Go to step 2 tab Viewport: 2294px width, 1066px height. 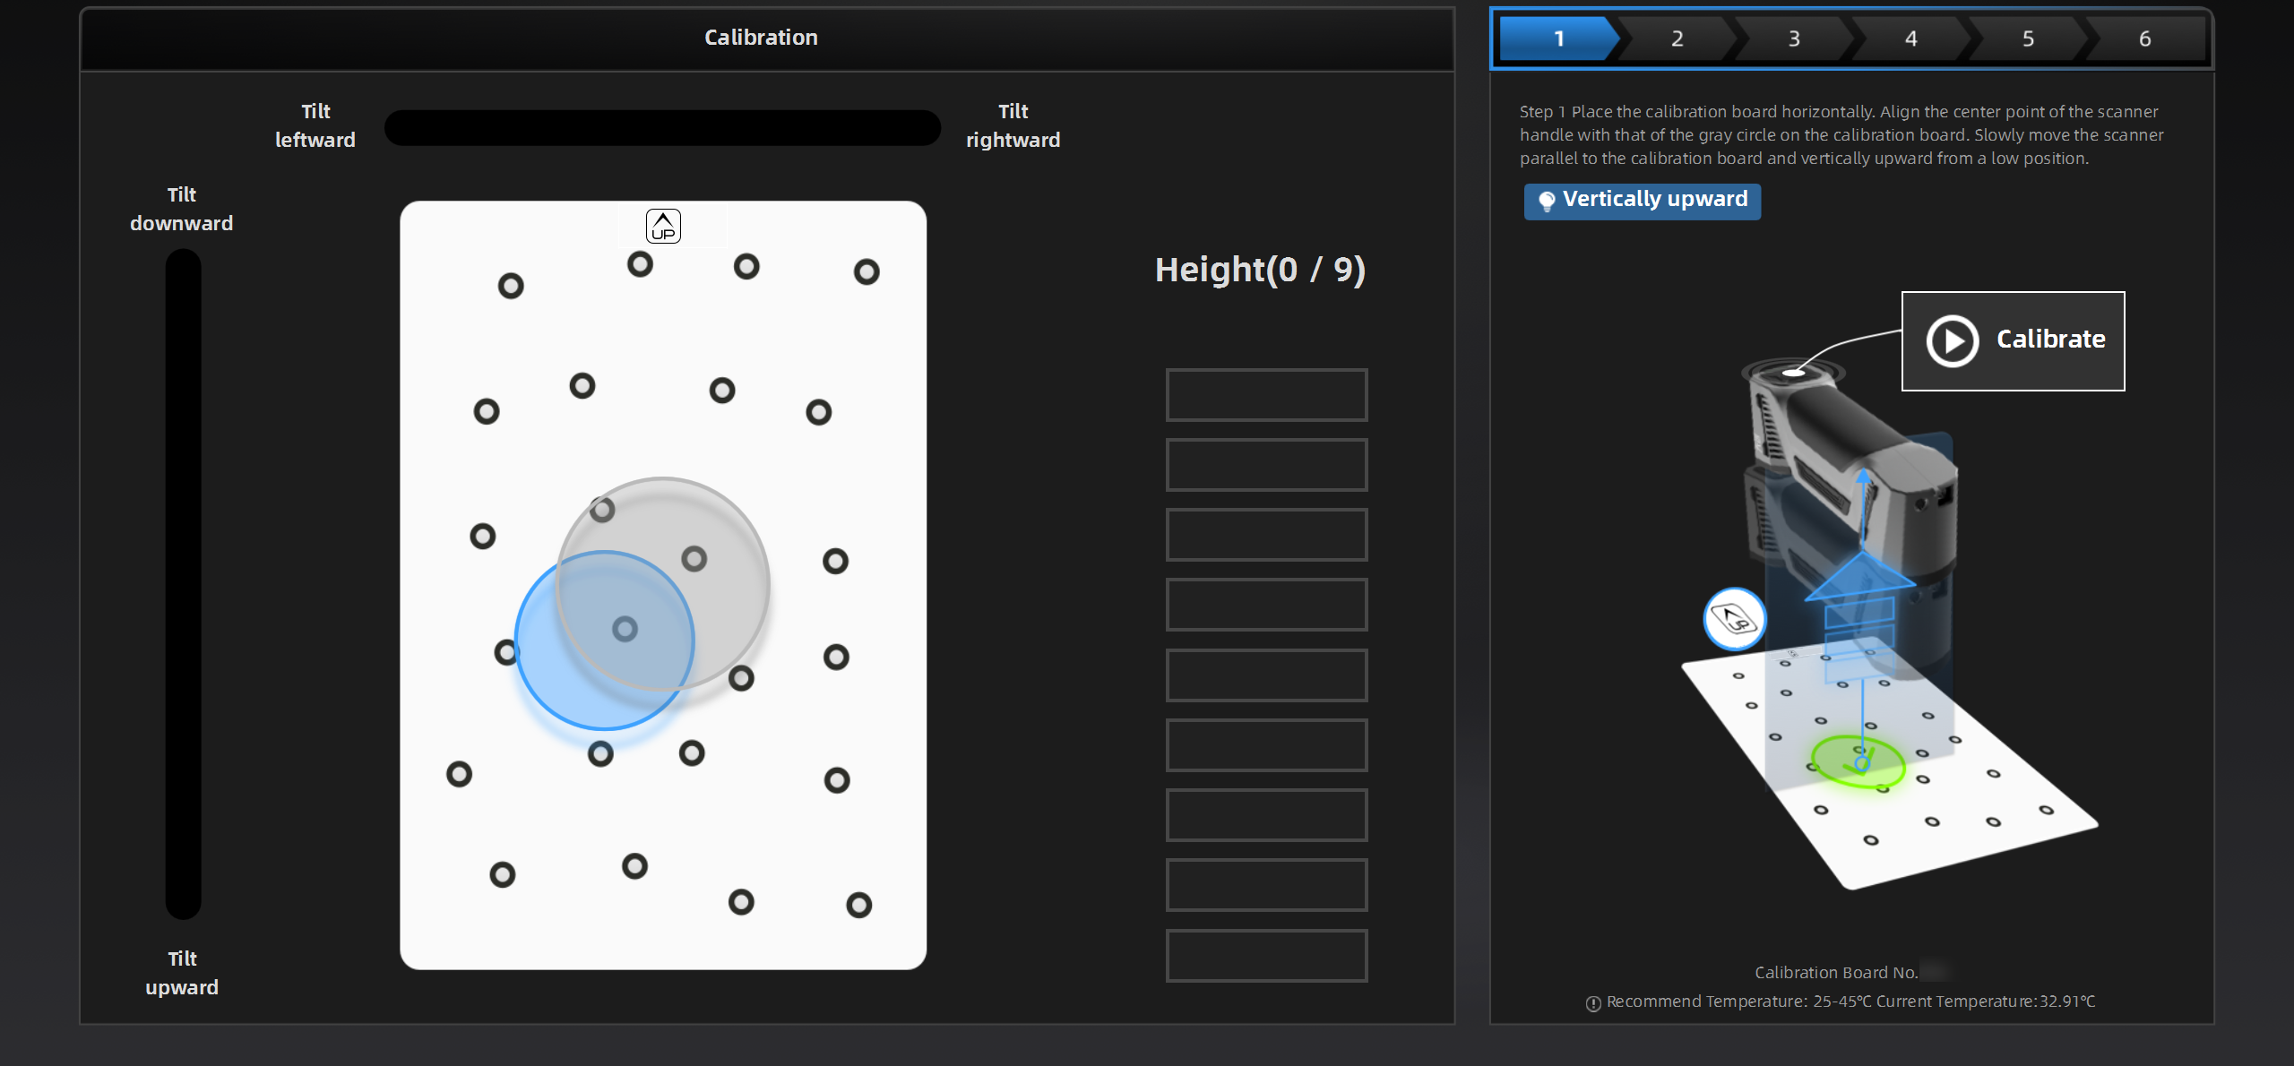(x=1677, y=39)
